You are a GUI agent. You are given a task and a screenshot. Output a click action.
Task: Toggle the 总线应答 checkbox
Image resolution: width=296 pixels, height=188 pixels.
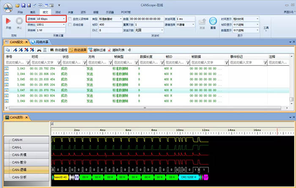tap(71, 25)
